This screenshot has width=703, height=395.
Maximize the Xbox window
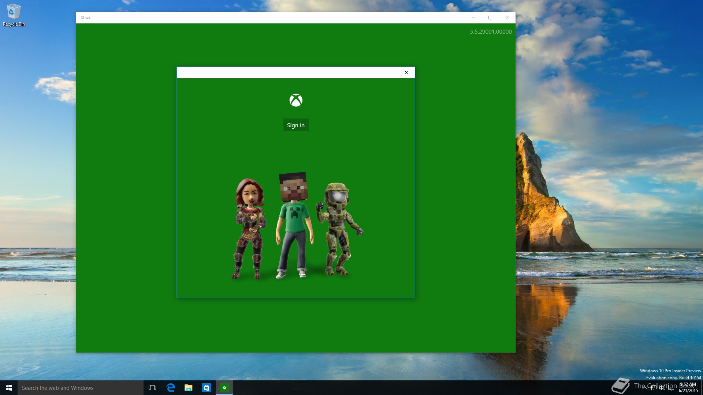pyautogui.click(x=490, y=18)
